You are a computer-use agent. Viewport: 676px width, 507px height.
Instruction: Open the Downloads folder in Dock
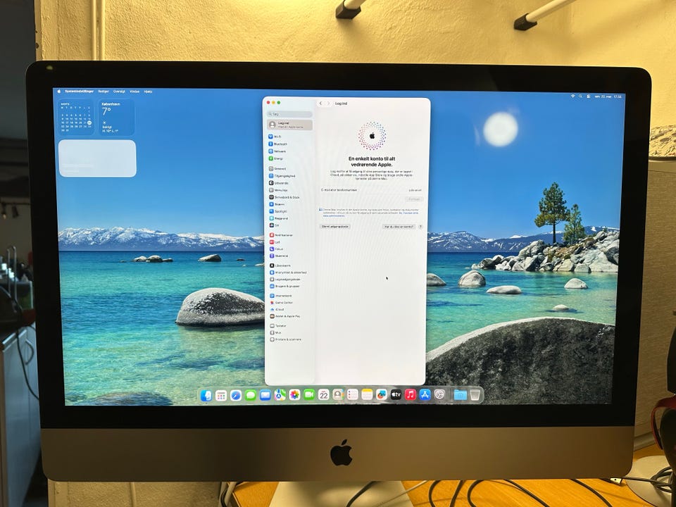coord(460,395)
